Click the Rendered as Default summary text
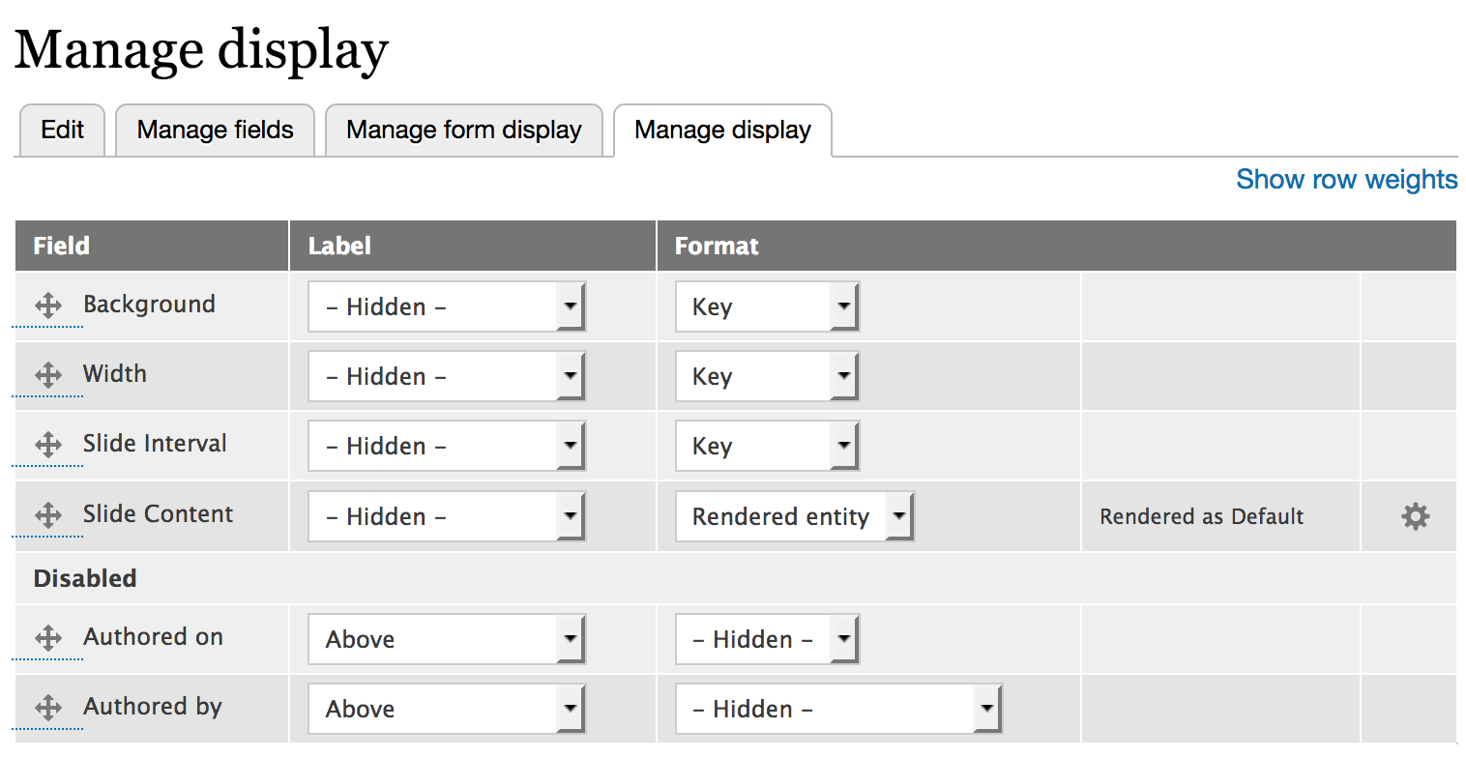 (x=1202, y=516)
